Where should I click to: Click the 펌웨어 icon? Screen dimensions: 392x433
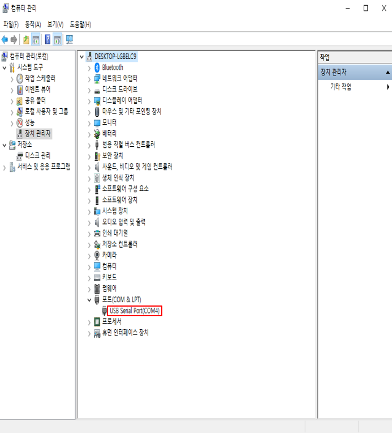pos(97,288)
